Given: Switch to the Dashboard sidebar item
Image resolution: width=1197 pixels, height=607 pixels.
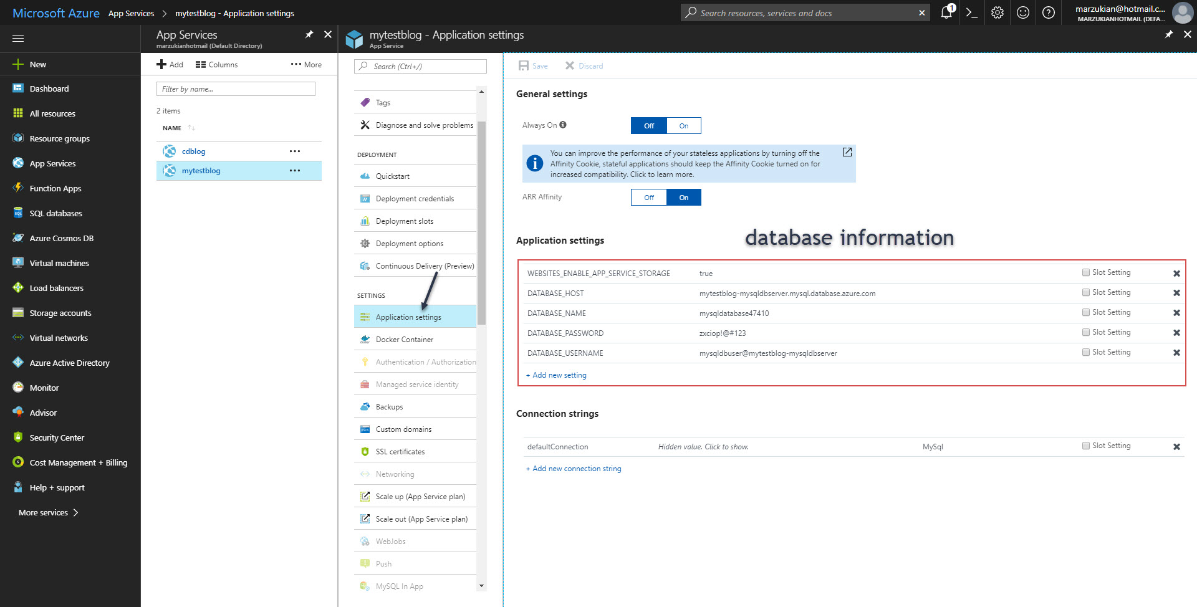Looking at the screenshot, I should coord(49,88).
